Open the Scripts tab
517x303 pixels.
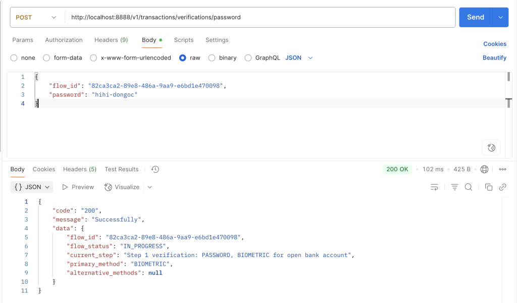click(x=184, y=40)
